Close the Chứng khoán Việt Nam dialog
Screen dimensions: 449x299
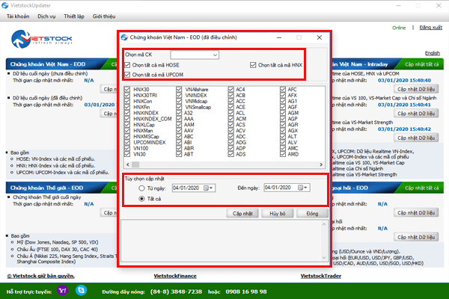point(320,37)
